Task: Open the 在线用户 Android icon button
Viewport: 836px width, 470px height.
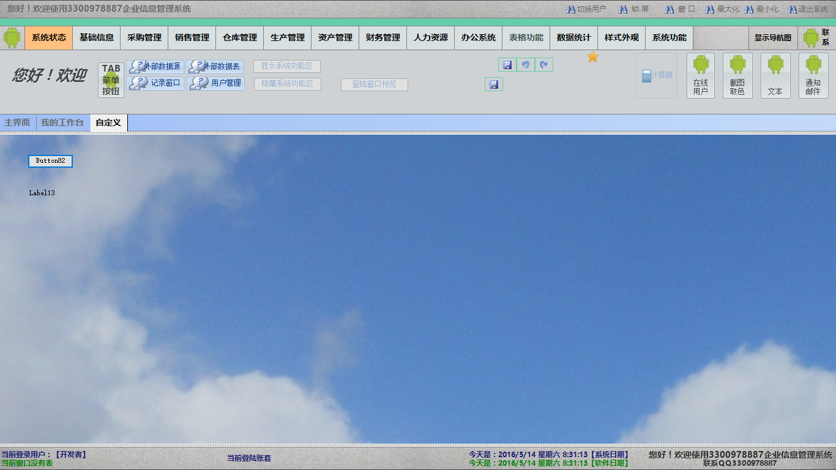Action: pos(700,75)
